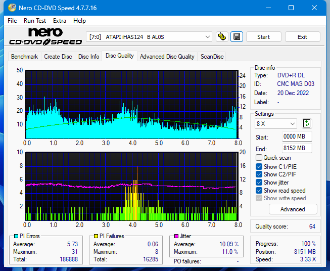Open the Extra menu
330x271 pixels.
(x=59, y=21)
